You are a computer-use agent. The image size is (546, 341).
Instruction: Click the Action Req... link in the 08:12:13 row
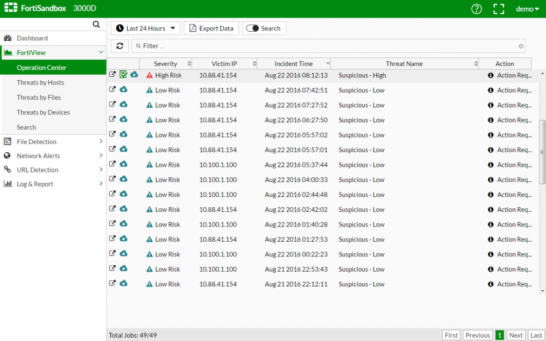pyautogui.click(x=514, y=75)
